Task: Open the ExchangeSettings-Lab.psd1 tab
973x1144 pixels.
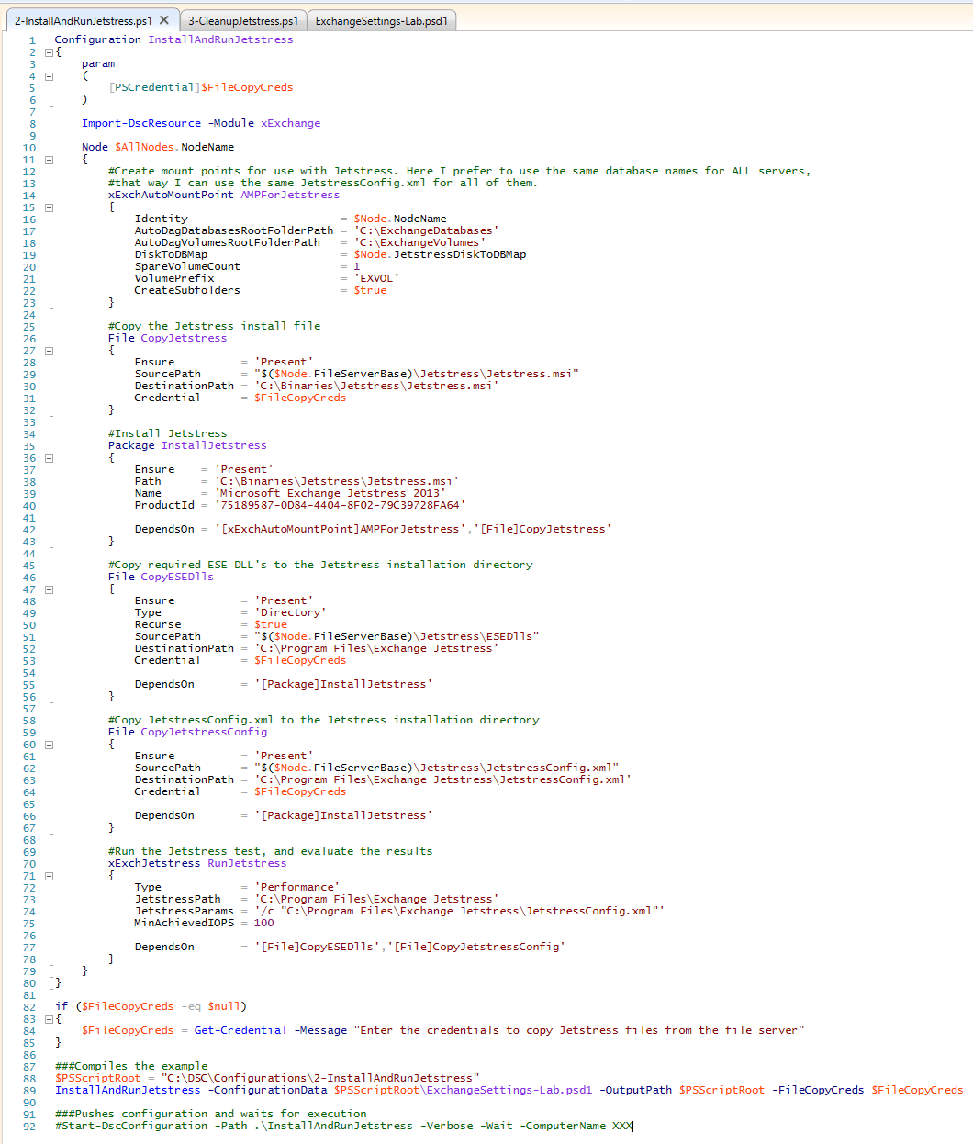Action: pos(381,21)
